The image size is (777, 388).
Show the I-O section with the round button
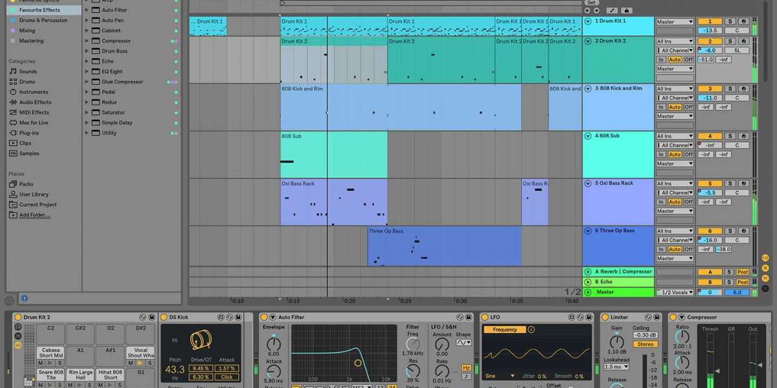765,259
